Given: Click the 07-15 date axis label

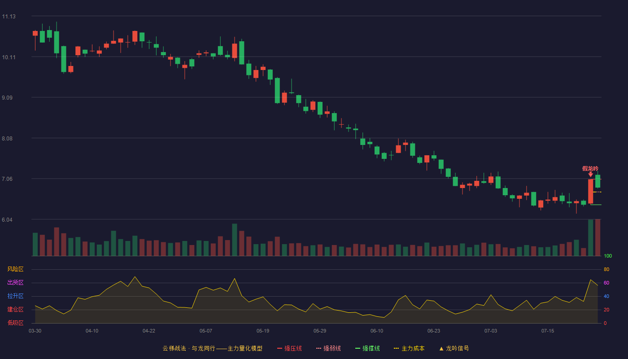Looking at the screenshot, I should 548,331.
